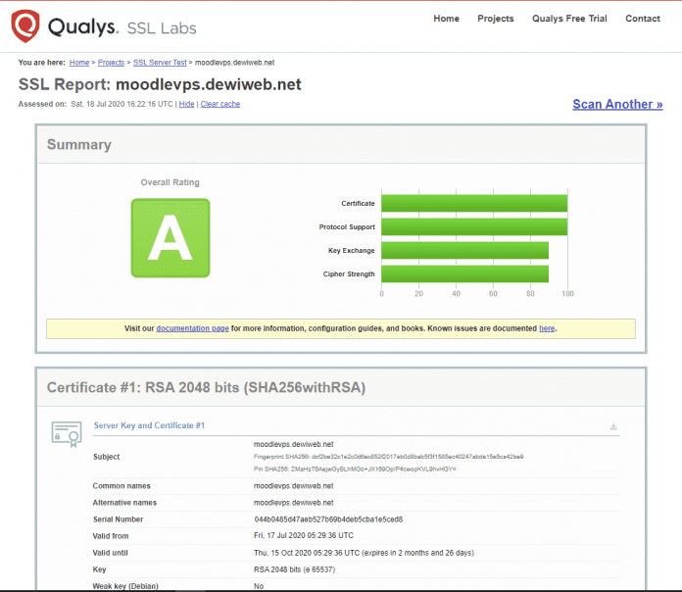Click the certificate badge icon

point(67,433)
